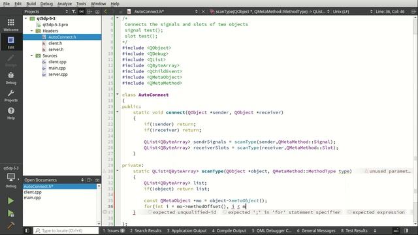Open the output pane selector arrows

point(375,230)
